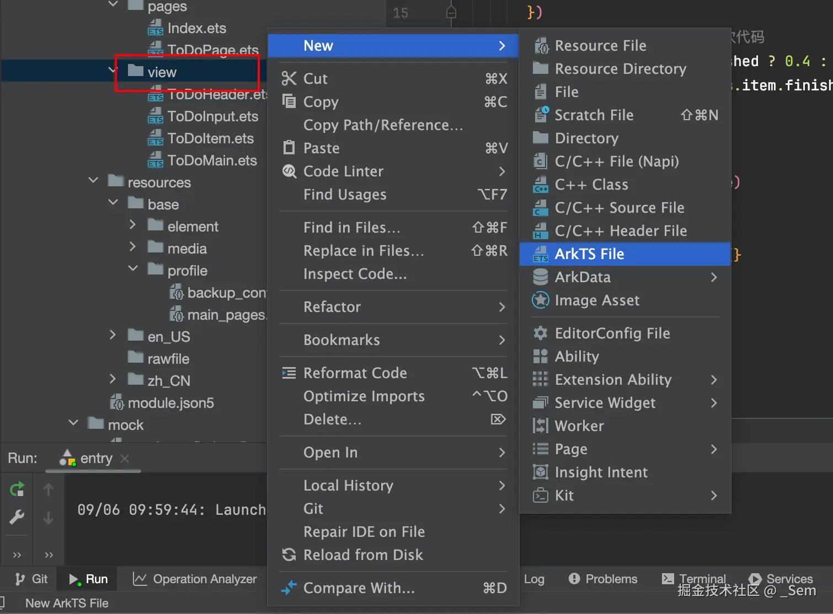Click the EditorConfig File gear icon

click(541, 333)
